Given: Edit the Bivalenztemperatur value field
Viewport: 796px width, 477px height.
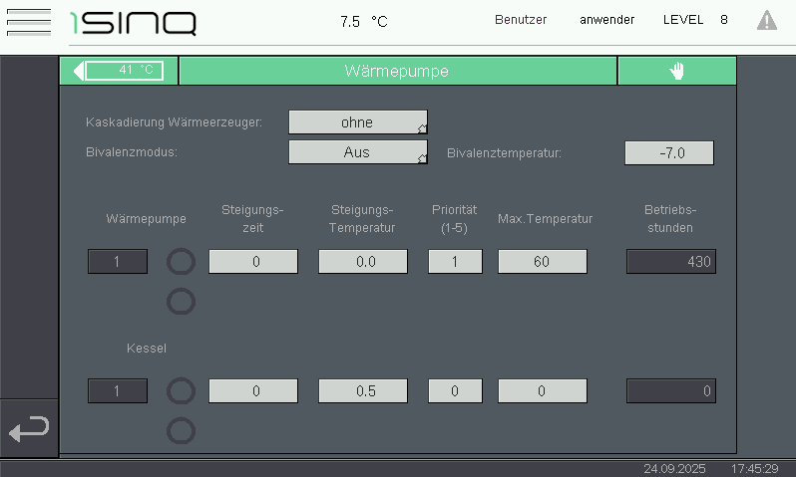Looking at the screenshot, I should click(x=669, y=152).
